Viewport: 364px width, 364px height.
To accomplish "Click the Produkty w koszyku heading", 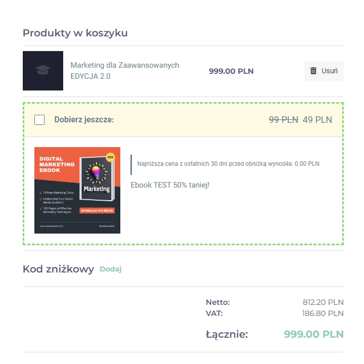I will coord(75,33).
